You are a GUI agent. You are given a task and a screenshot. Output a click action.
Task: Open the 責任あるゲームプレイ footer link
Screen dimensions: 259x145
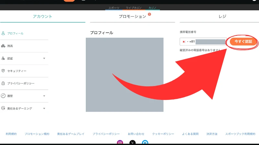(71, 134)
